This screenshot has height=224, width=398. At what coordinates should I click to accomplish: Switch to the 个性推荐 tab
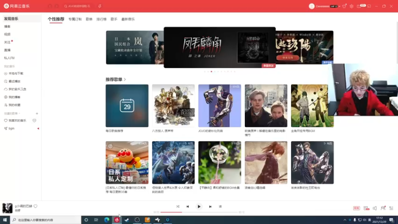[56, 19]
